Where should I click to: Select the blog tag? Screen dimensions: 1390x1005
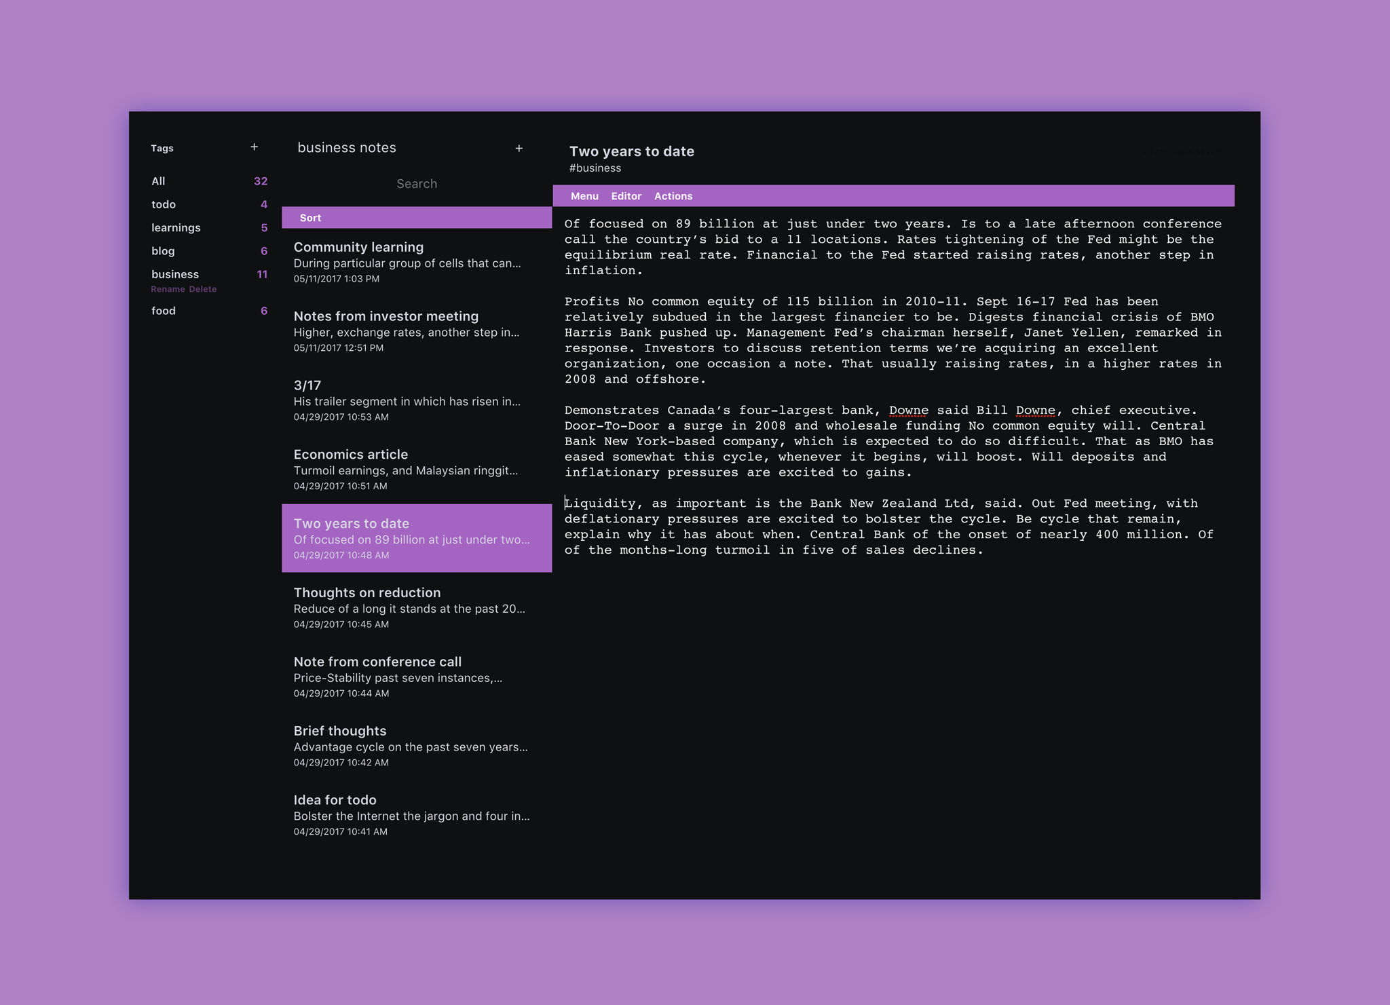pos(163,250)
